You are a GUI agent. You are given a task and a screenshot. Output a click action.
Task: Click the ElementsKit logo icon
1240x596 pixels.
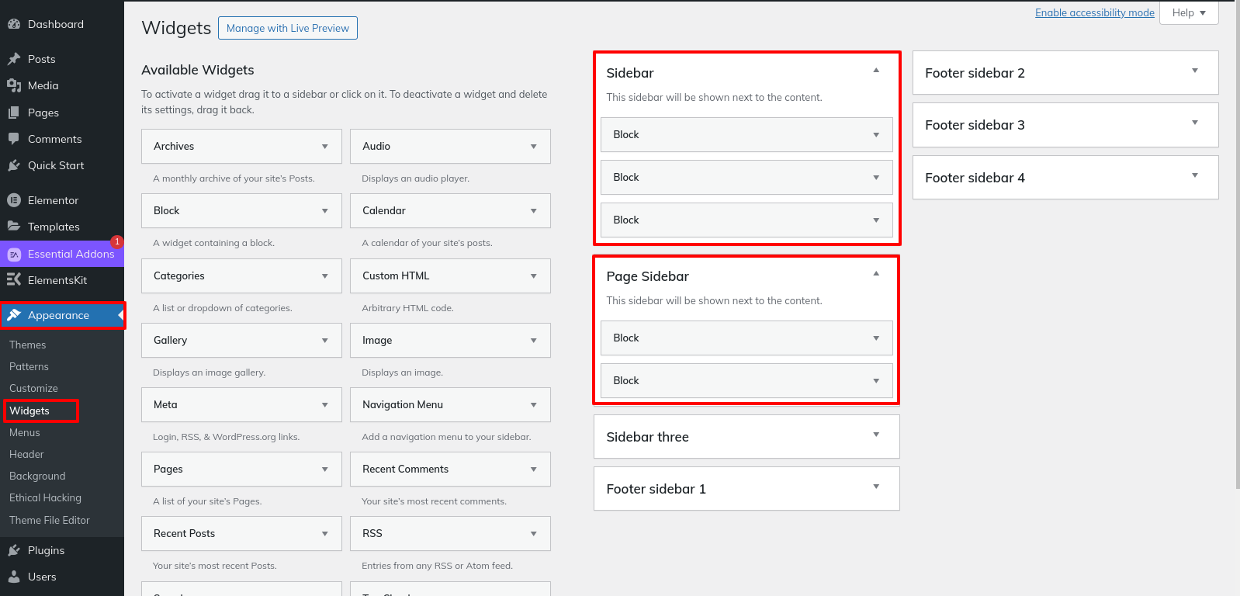click(14, 280)
